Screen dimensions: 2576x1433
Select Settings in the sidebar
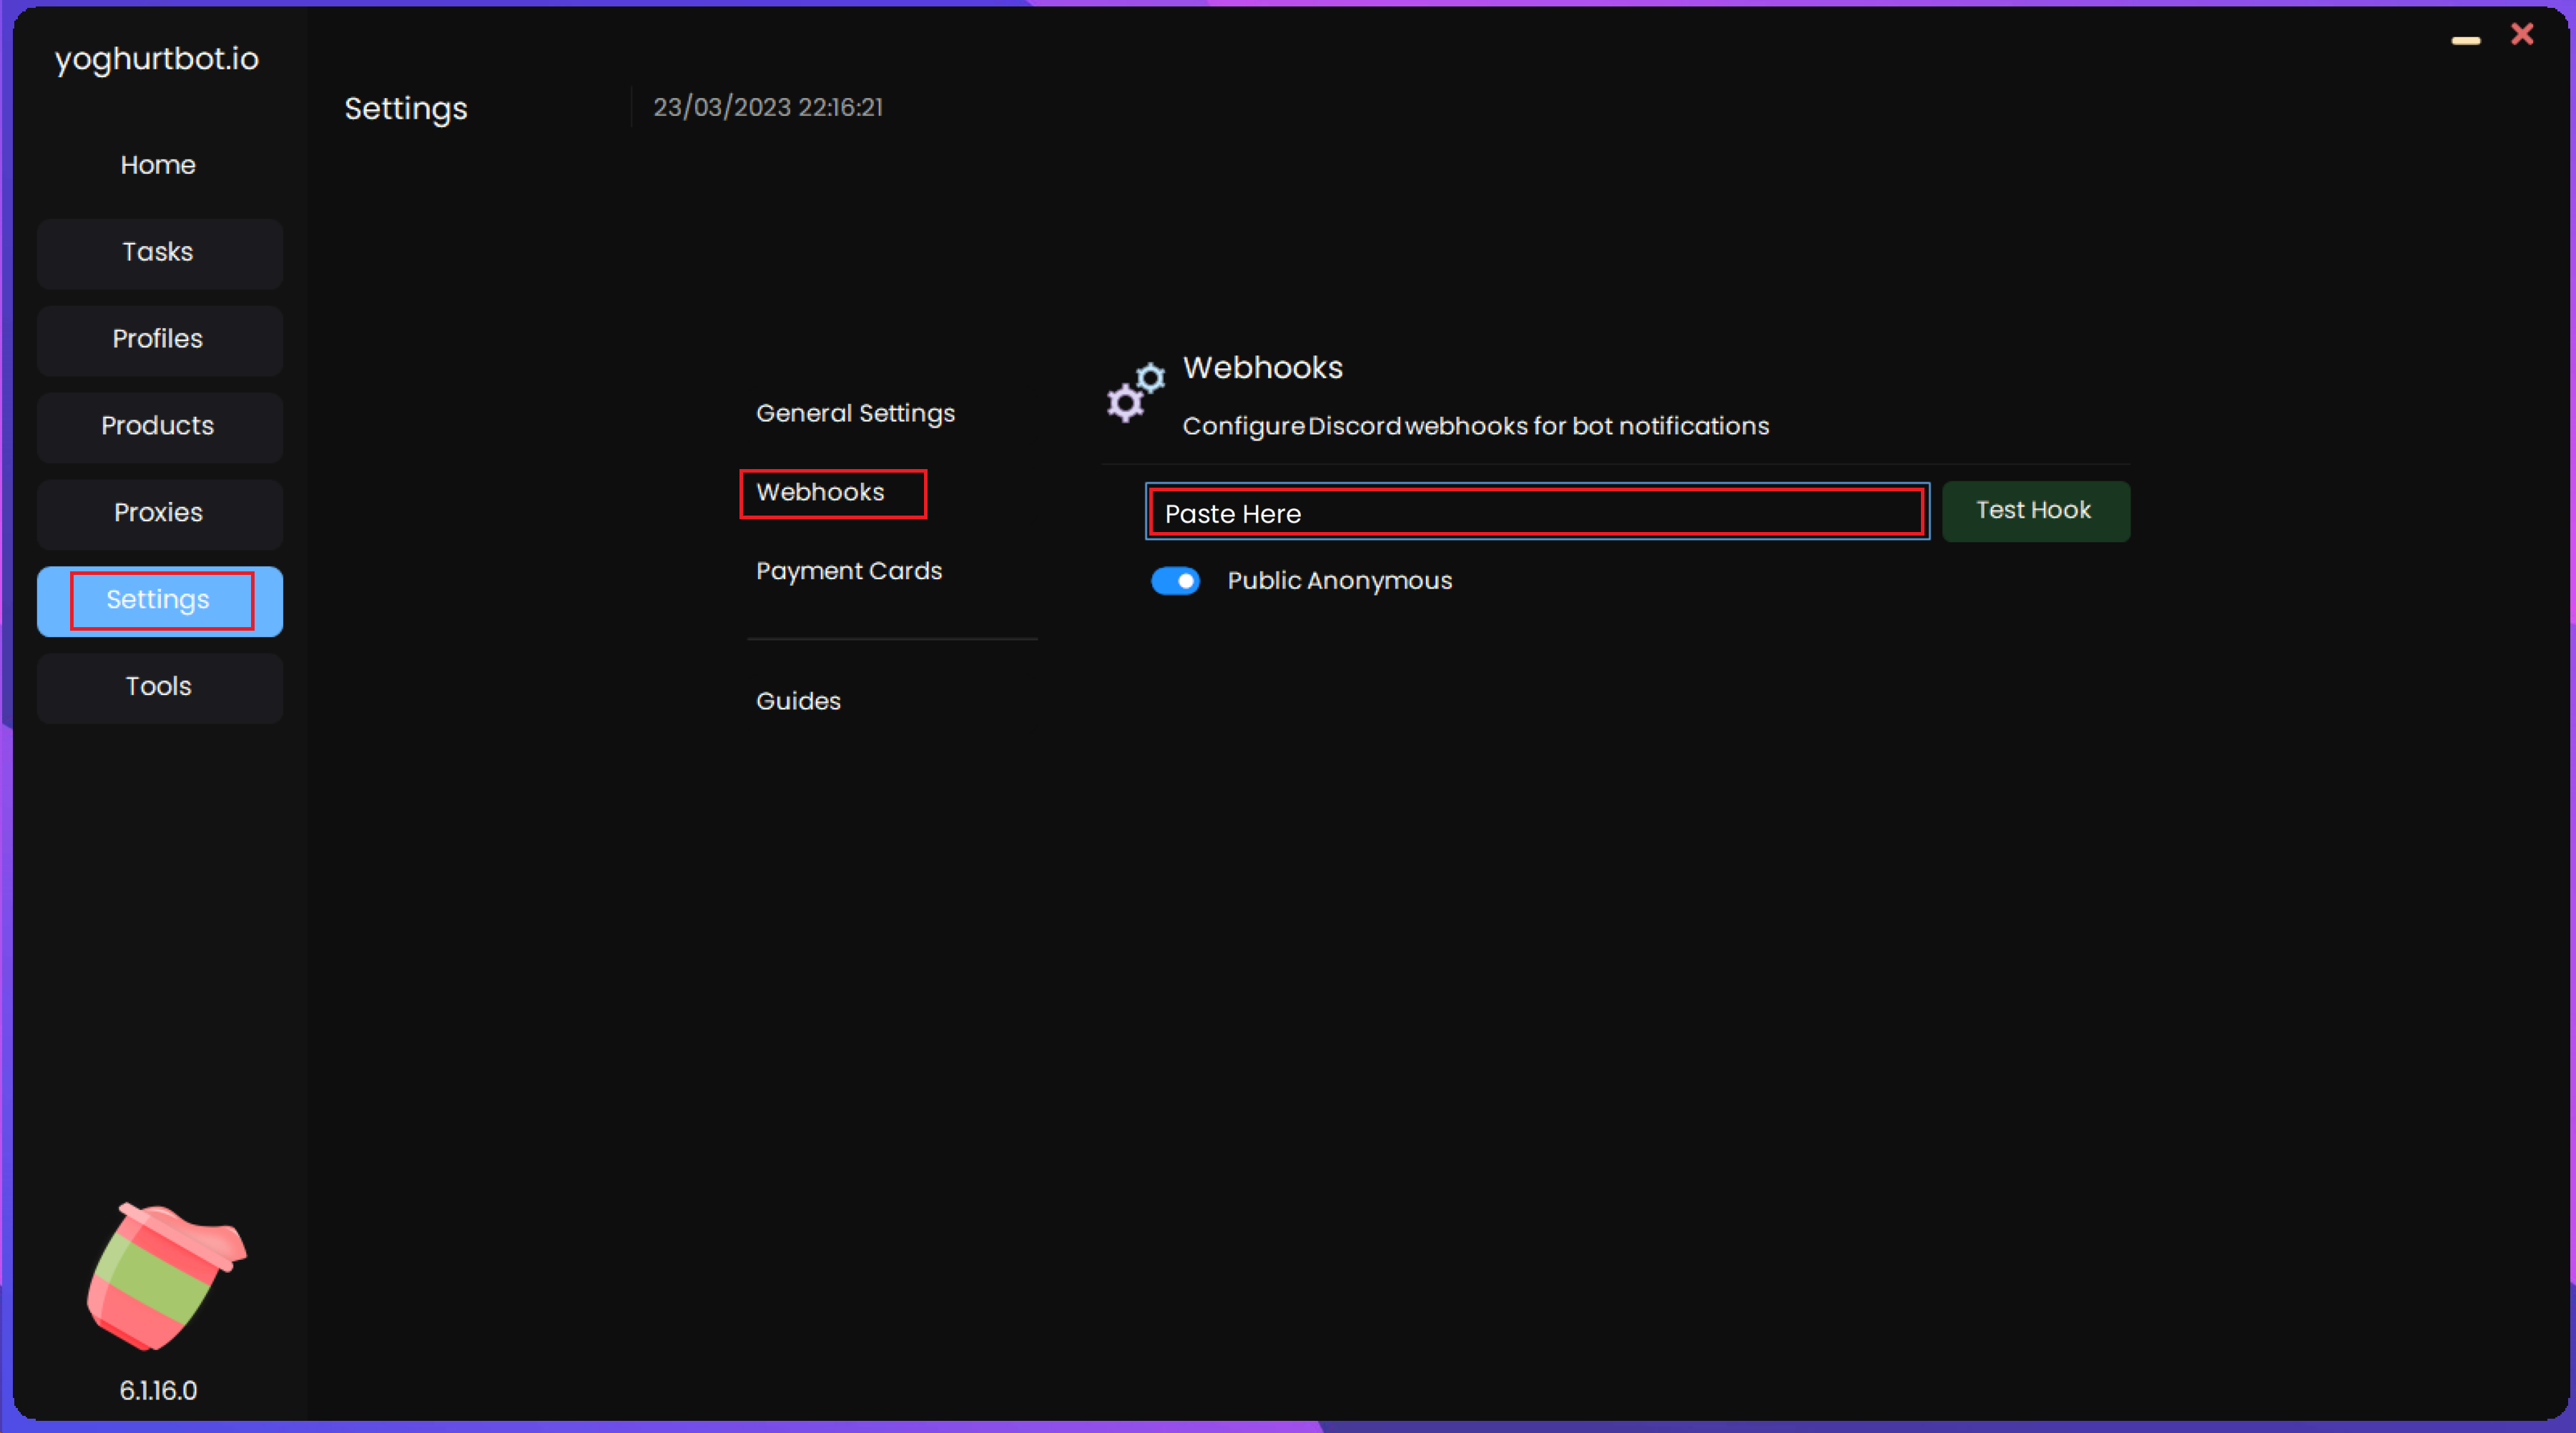click(x=159, y=600)
